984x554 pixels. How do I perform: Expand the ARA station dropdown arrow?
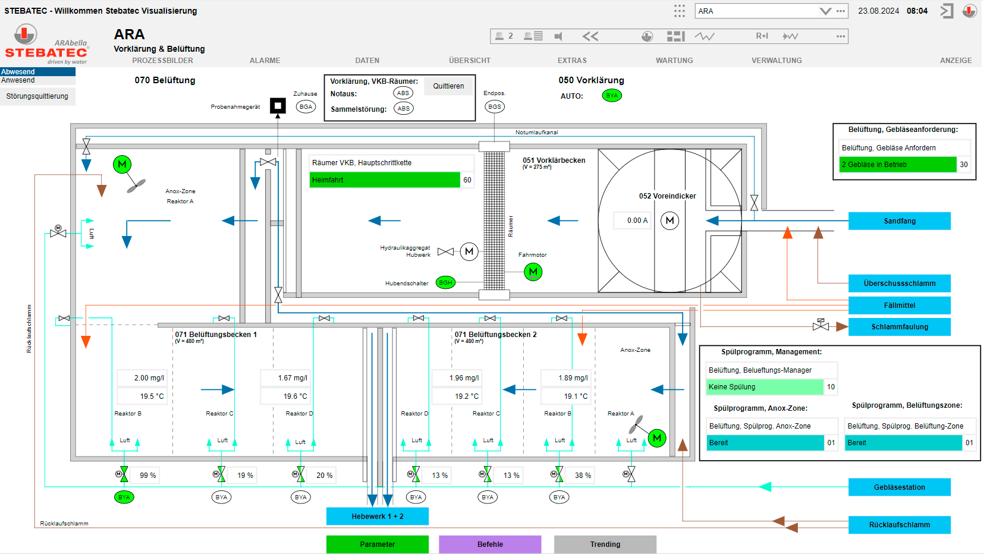click(825, 11)
